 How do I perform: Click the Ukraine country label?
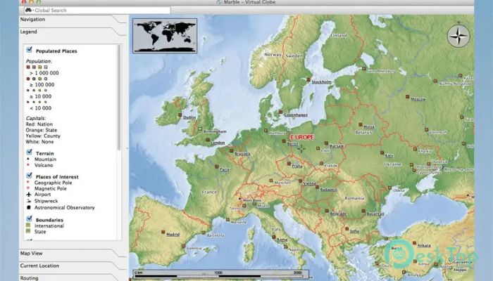pos(393,164)
